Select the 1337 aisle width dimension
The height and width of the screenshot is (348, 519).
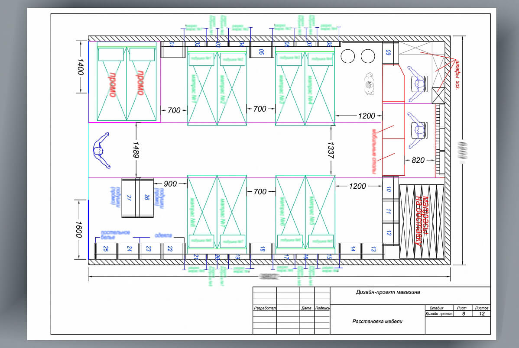[331, 150]
